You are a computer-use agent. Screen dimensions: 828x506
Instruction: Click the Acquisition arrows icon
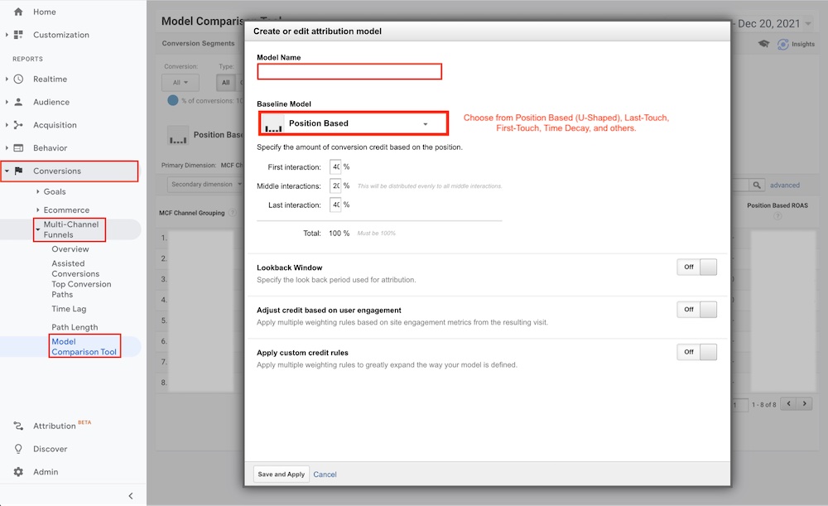click(x=18, y=125)
